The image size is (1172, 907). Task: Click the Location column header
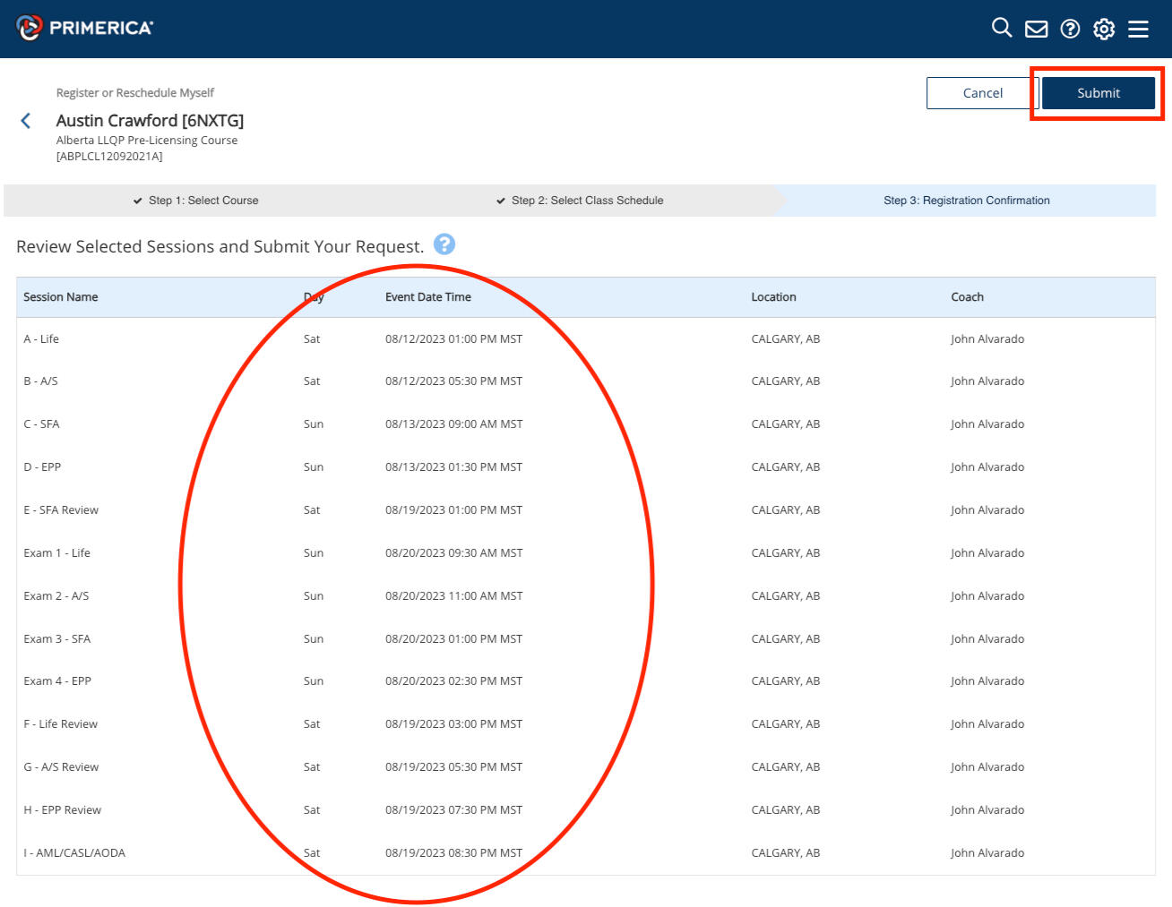tap(773, 297)
